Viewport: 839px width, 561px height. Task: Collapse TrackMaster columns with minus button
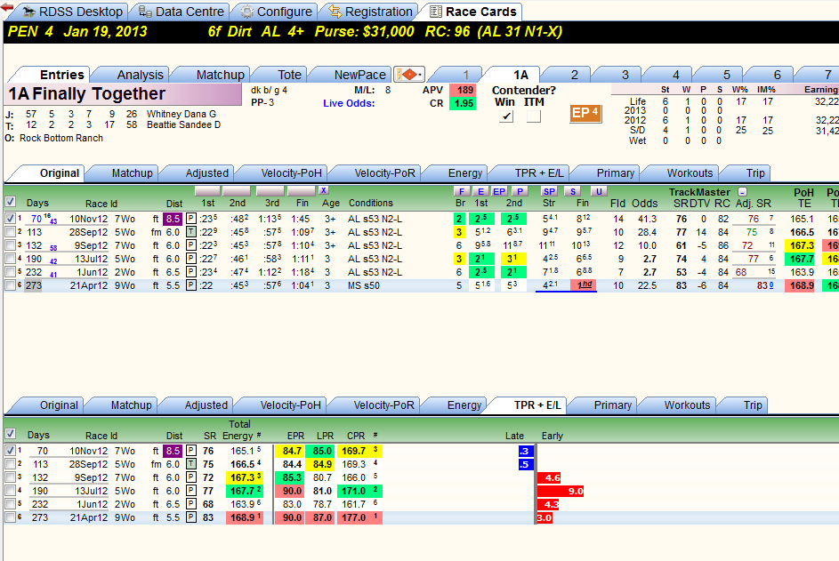point(742,191)
